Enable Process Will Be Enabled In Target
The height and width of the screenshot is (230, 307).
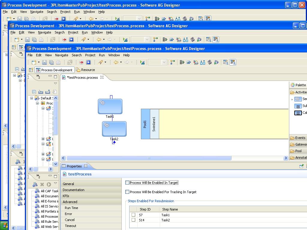click(127, 182)
